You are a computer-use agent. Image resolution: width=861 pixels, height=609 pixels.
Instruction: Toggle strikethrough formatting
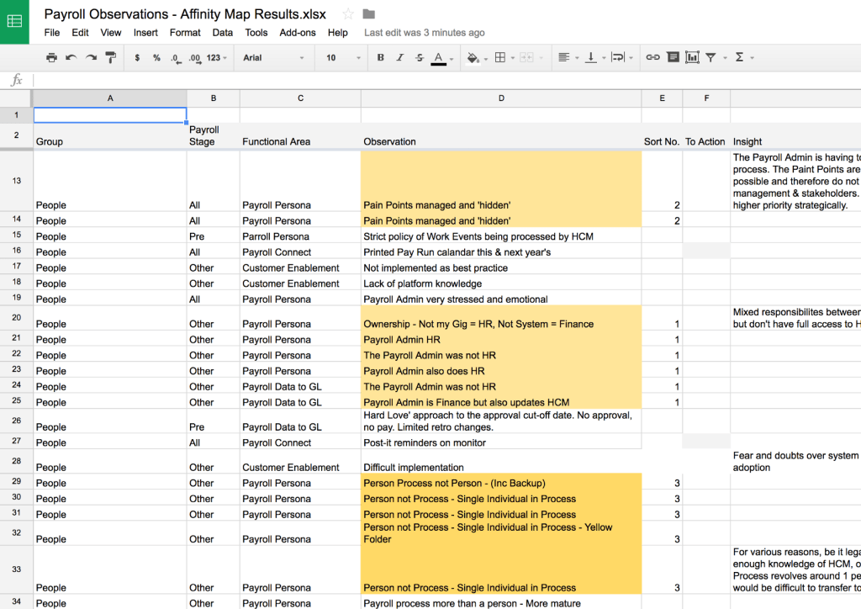[418, 58]
